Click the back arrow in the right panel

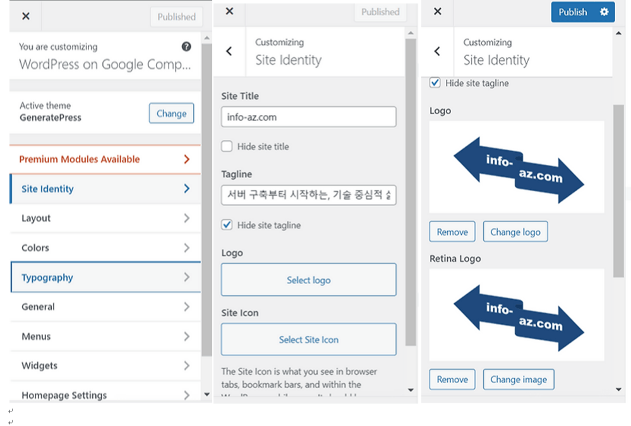[x=437, y=51]
